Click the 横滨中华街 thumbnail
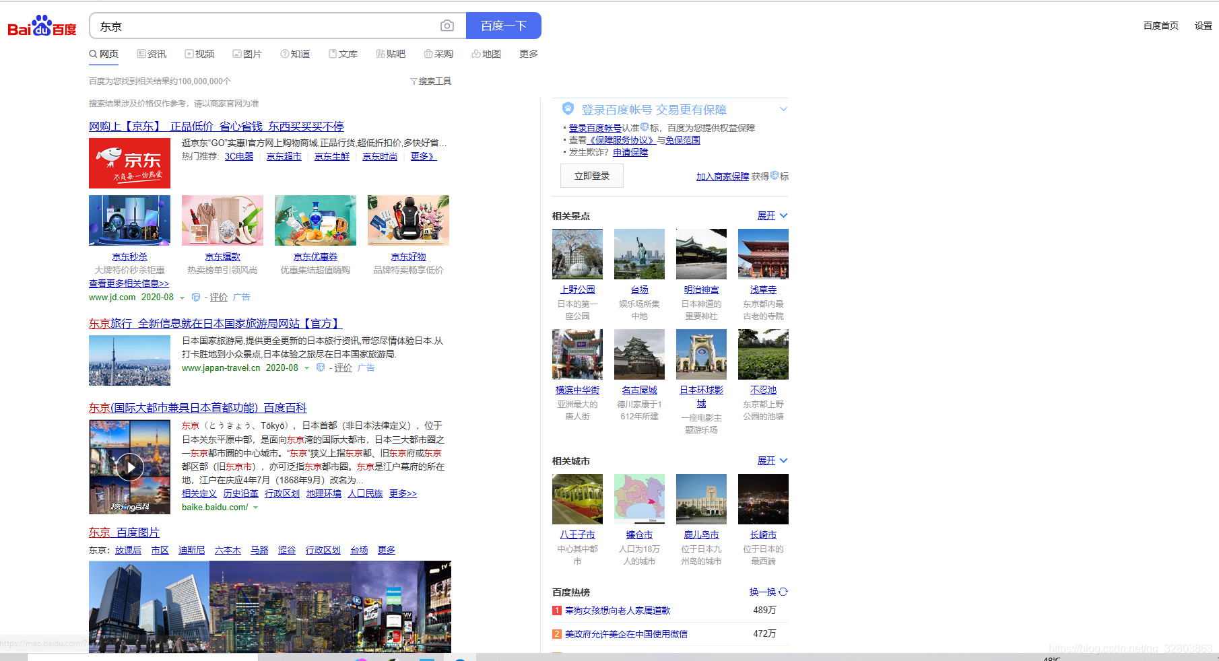Screen dimensions: 1219x661 [577, 354]
